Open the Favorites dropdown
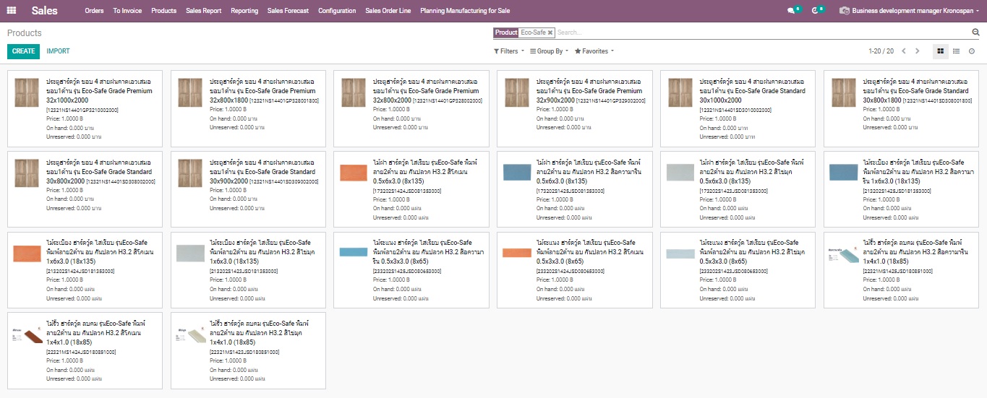Image resolution: width=987 pixels, height=398 pixels. pyautogui.click(x=594, y=51)
